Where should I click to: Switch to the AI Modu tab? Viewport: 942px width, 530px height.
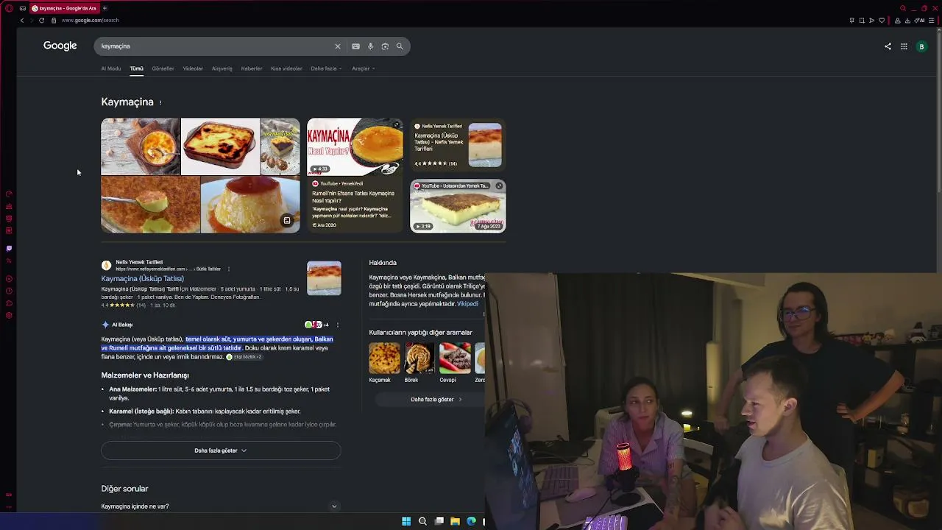(x=111, y=68)
